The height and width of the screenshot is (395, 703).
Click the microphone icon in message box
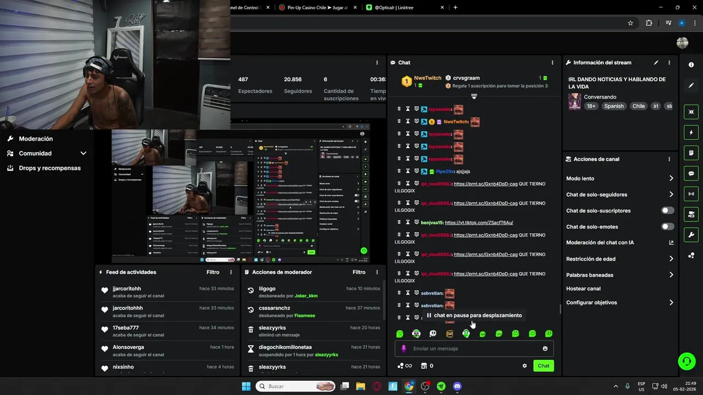tap(404, 348)
